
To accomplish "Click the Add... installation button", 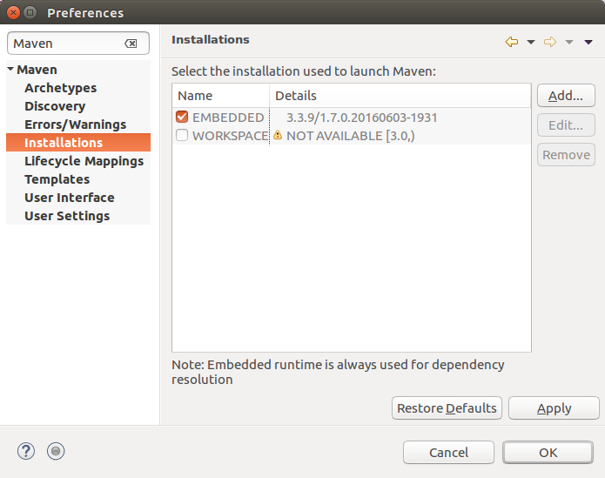I will click(566, 95).
